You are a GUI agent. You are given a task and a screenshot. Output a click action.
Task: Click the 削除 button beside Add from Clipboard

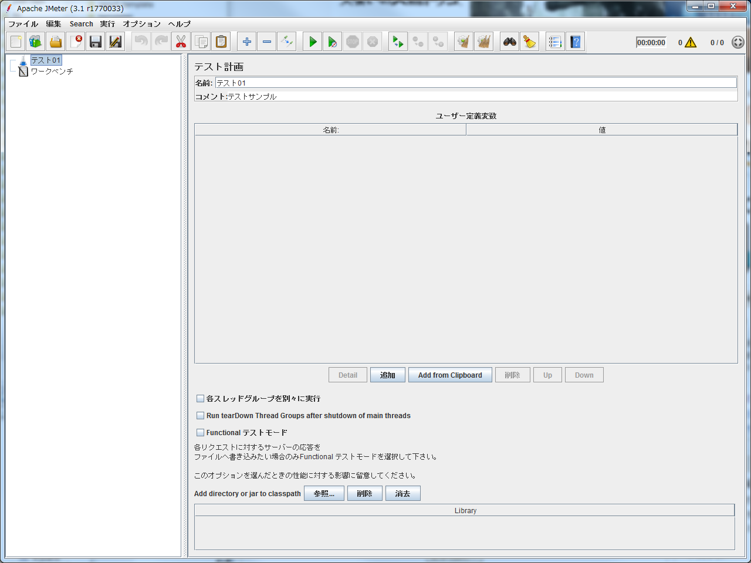(x=513, y=375)
